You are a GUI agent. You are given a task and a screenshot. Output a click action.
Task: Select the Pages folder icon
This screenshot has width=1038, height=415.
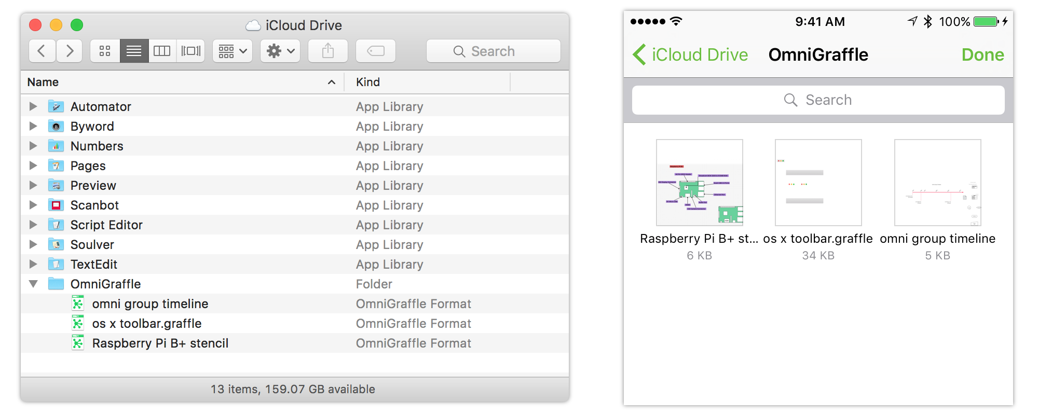click(x=56, y=165)
